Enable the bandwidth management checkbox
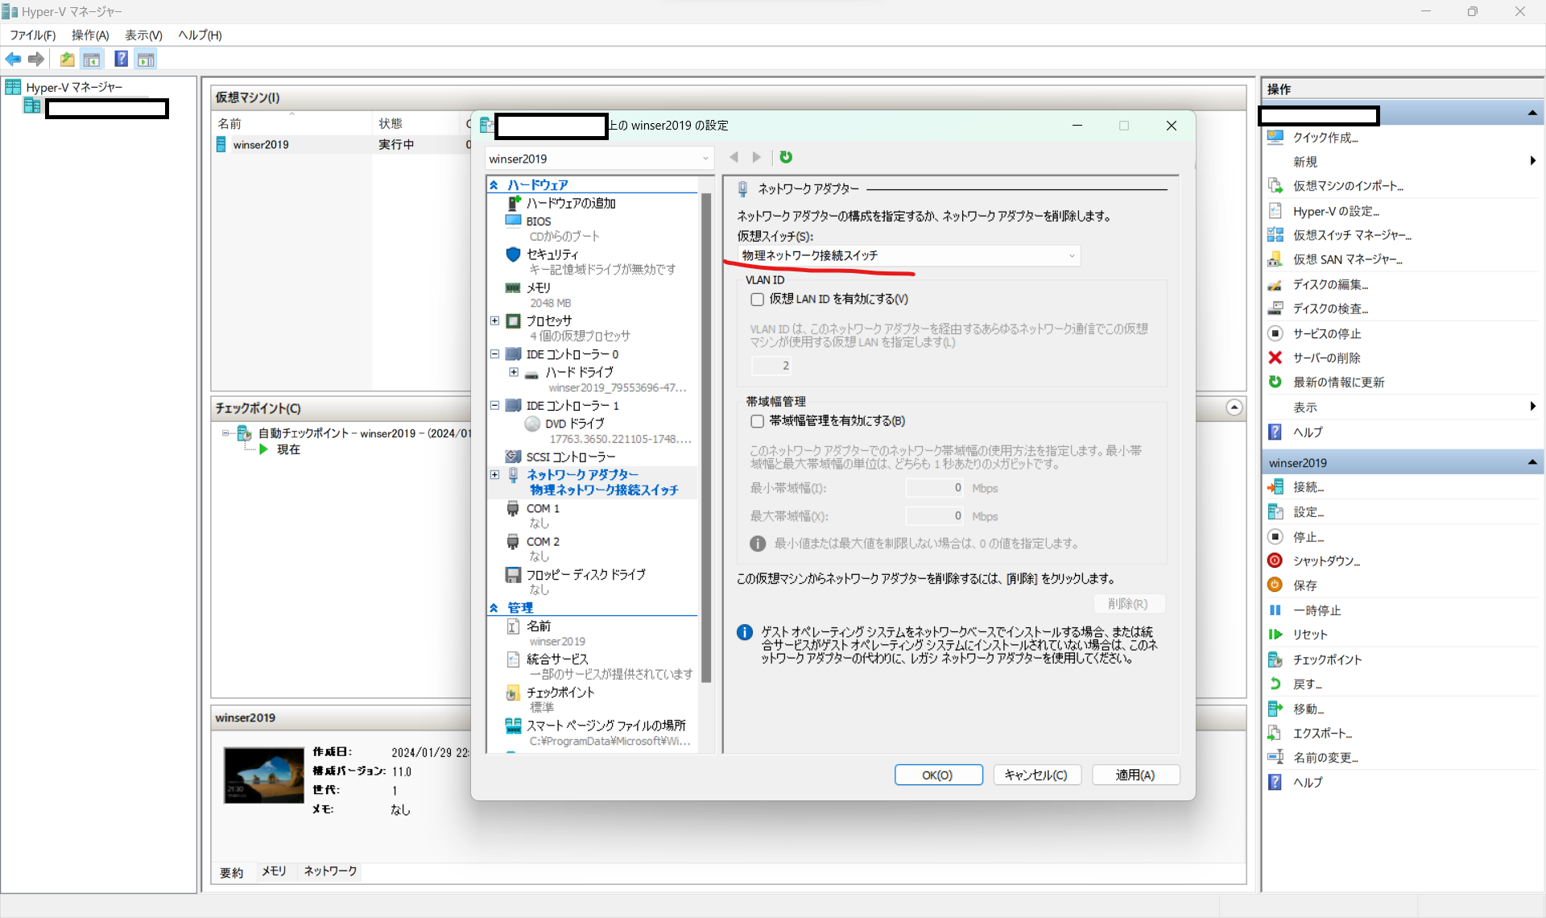The height and width of the screenshot is (918, 1546). [757, 421]
